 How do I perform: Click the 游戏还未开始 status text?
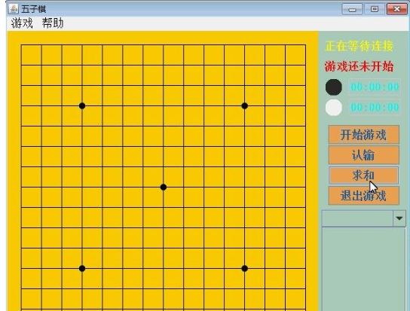[360, 66]
